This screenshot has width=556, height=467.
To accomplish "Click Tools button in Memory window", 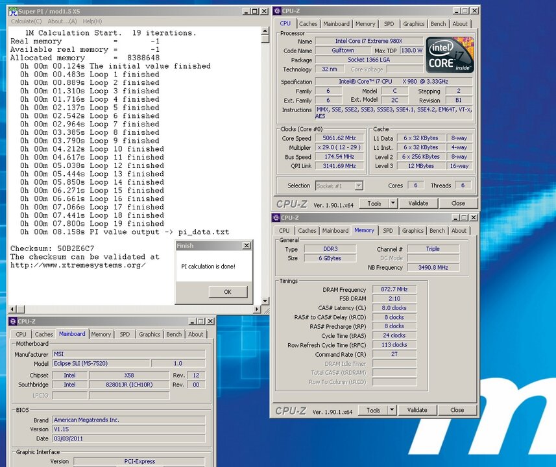I will [373, 410].
